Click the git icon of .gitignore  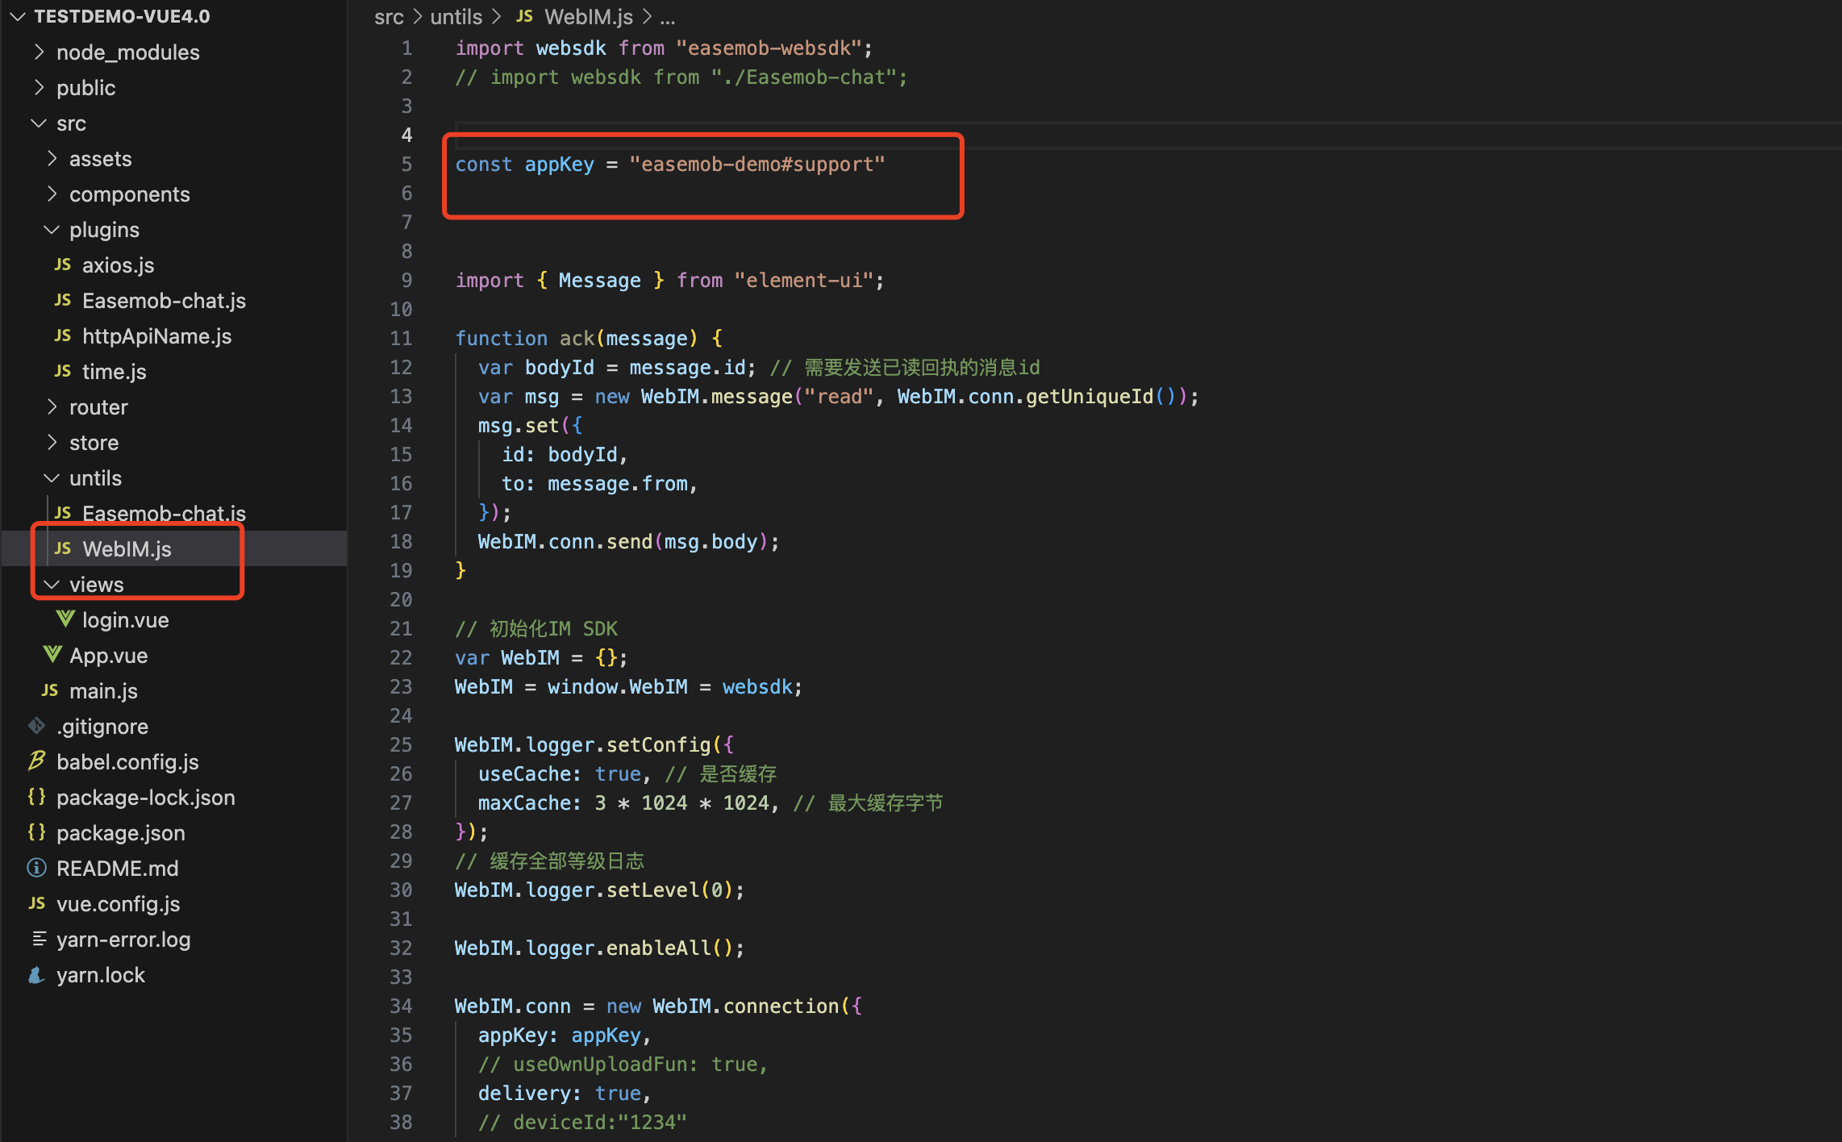point(36,726)
